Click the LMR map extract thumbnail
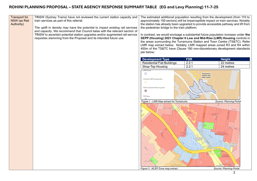This screenshot has height=181, width=257. click(x=207, y=84)
